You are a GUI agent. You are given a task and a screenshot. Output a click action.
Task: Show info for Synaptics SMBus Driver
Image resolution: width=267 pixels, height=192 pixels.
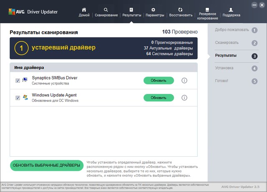coord(184,80)
